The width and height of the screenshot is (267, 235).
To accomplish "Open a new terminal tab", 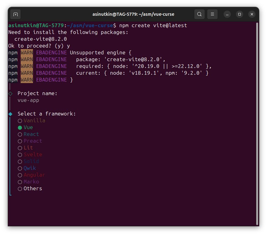I will pos(15,14).
